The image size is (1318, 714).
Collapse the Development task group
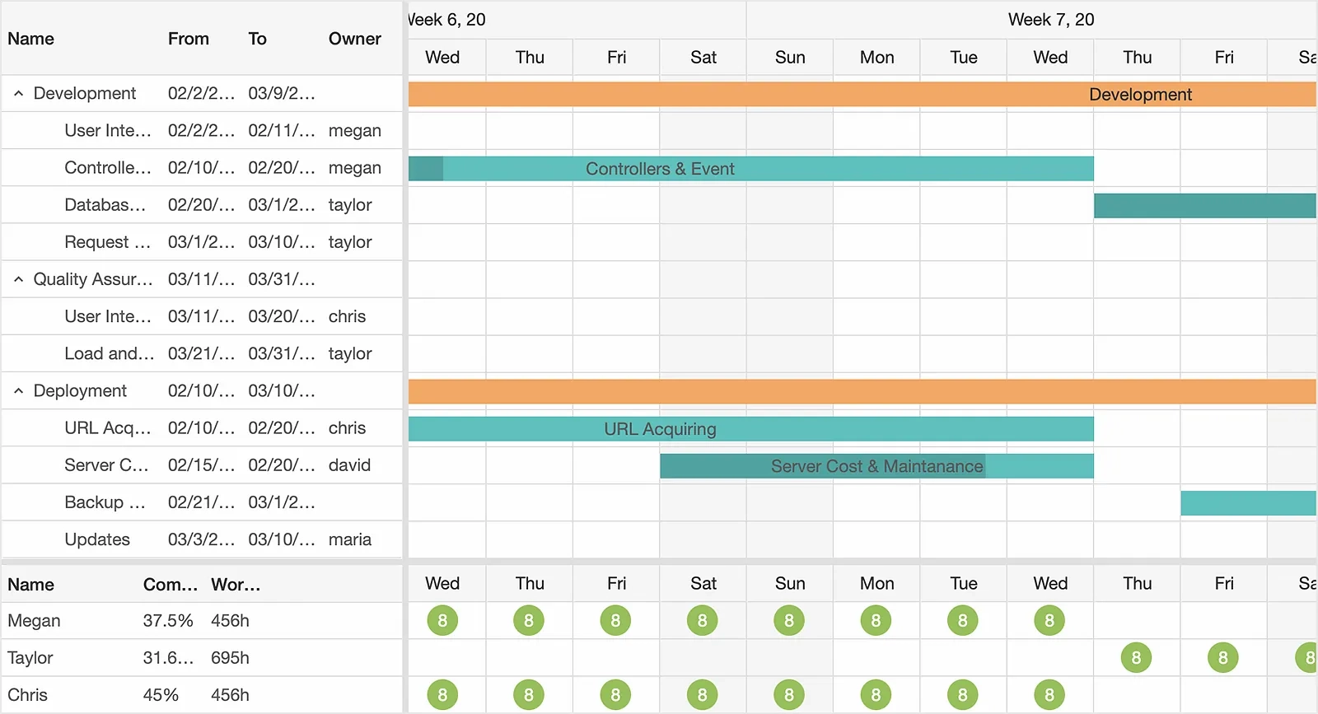click(x=18, y=93)
